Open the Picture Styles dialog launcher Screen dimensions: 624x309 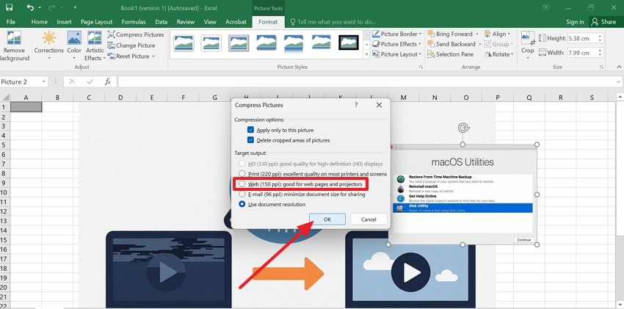(x=421, y=67)
